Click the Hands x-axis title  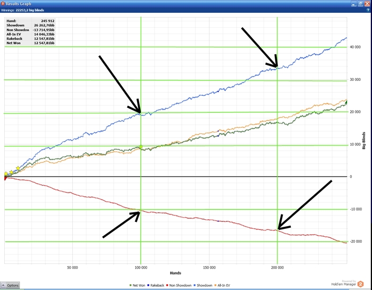pos(175,273)
